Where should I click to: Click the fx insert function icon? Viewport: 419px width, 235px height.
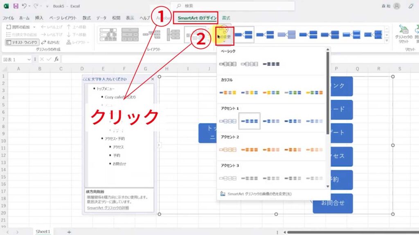(x=56, y=59)
